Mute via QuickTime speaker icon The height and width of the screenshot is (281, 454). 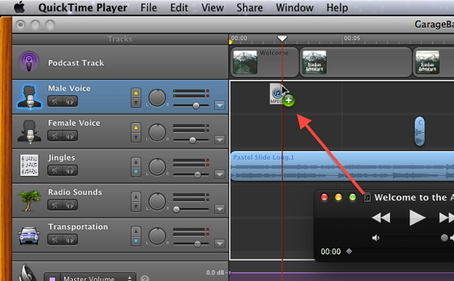pos(376,238)
